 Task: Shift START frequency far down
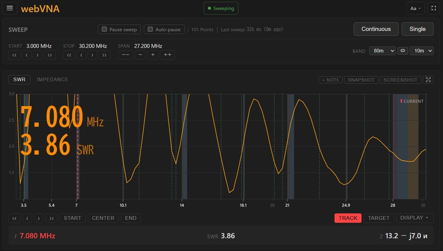pyautogui.click(x=14, y=55)
